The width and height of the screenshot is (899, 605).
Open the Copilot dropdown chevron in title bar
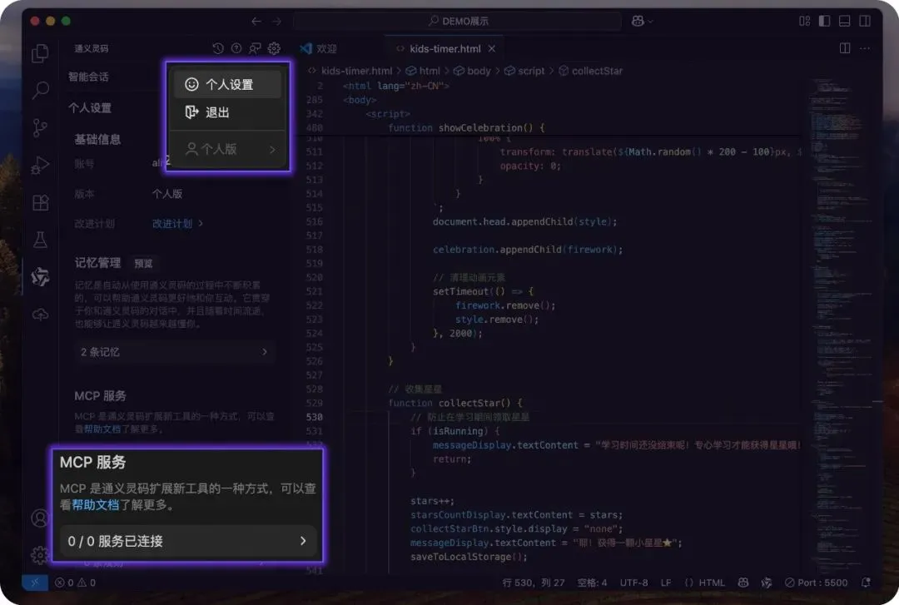(650, 21)
